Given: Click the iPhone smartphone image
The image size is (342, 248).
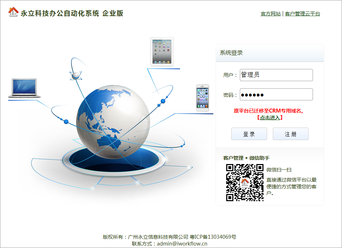Looking at the screenshot, I should click(x=203, y=98).
